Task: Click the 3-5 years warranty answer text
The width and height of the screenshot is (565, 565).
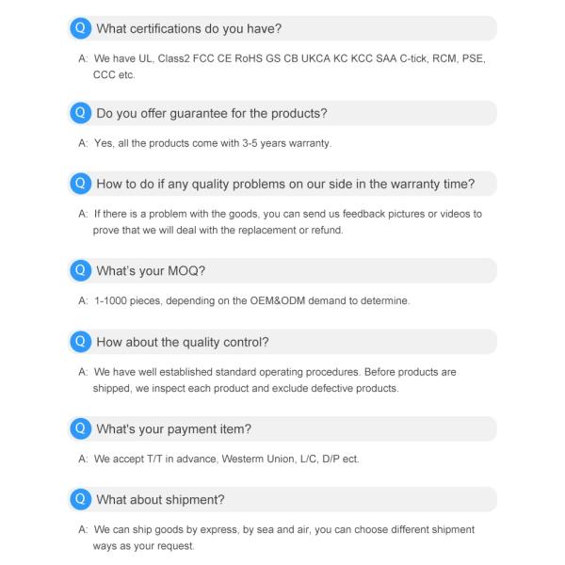Action: pyautogui.click(x=212, y=144)
